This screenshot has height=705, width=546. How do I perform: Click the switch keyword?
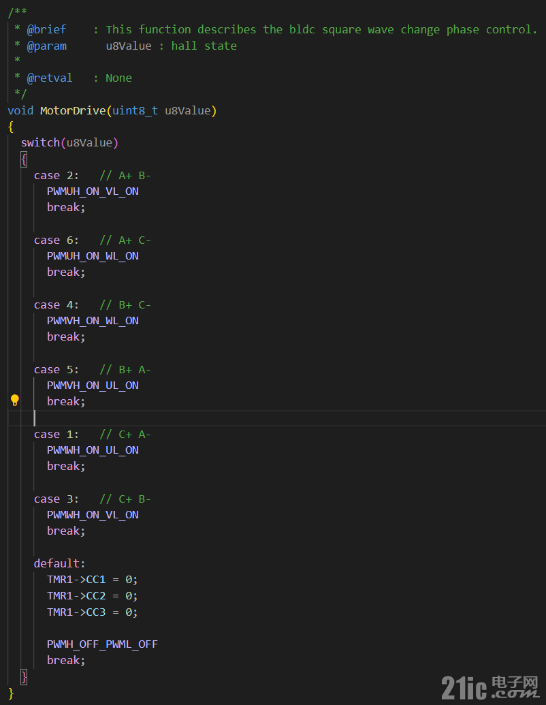(x=40, y=143)
